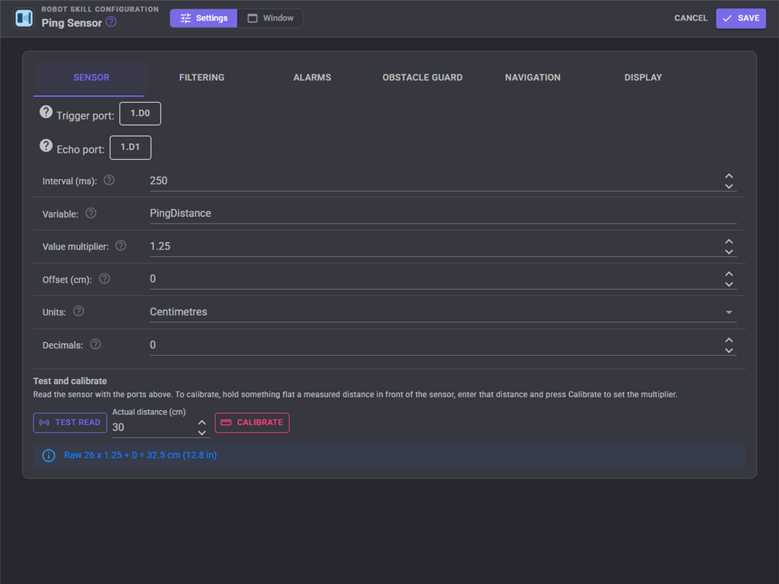Click the Trigger port help icon
This screenshot has width=779, height=584.
[x=46, y=113]
